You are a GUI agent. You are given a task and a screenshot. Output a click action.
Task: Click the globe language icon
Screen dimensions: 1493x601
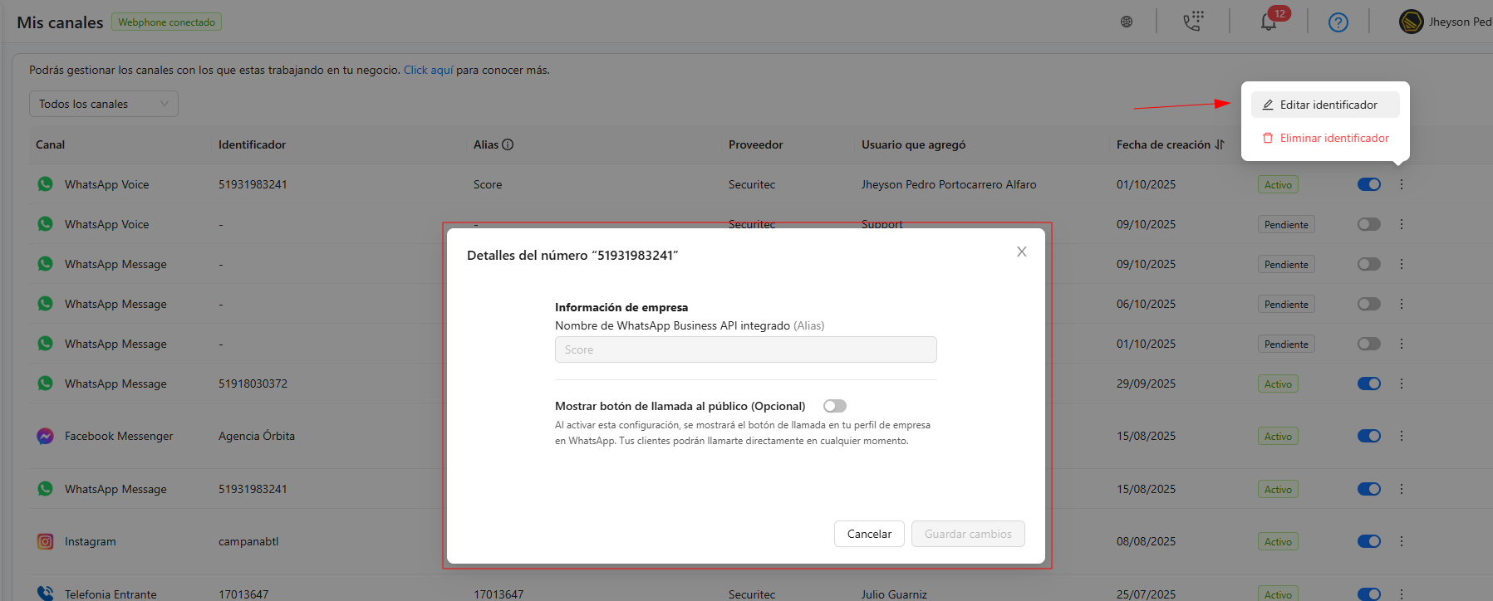(x=1127, y=22)
